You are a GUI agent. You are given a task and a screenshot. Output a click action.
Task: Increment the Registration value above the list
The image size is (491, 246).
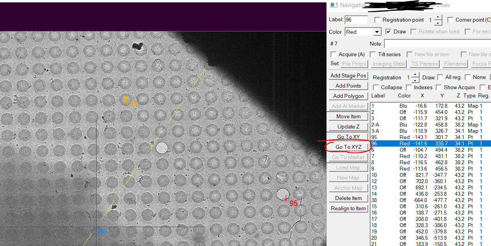pyautogui.click(x=415, y=75)
